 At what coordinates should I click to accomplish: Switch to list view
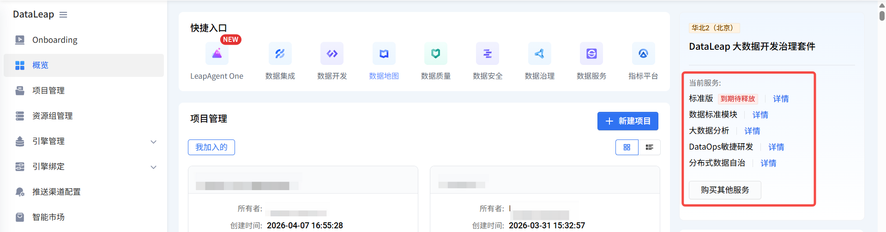(650, 147)
